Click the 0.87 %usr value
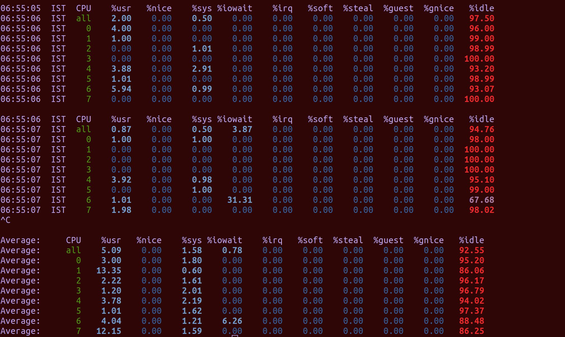The height and width of the screenshot is (337, 565). pos(121,129)
